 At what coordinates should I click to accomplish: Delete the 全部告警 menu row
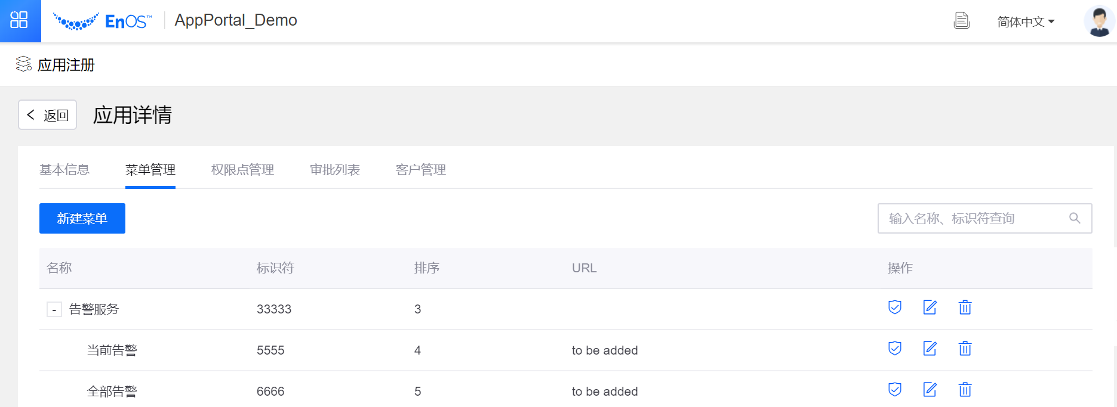[965, 390]
